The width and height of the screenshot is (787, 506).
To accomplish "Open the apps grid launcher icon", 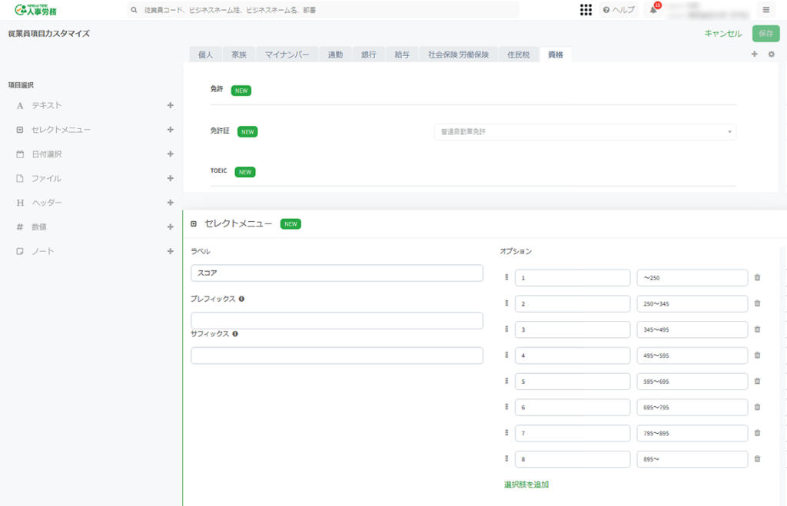I will tap(586, 10).
